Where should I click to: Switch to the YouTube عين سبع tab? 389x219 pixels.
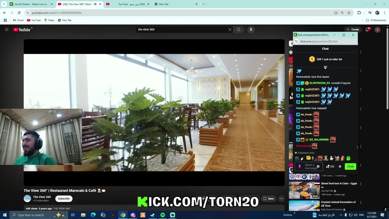[128, 4]
